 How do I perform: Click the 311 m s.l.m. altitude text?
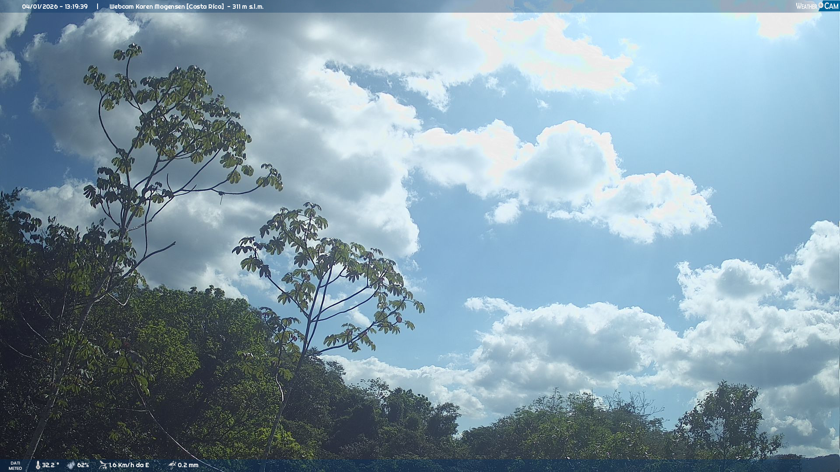(248, 7)
